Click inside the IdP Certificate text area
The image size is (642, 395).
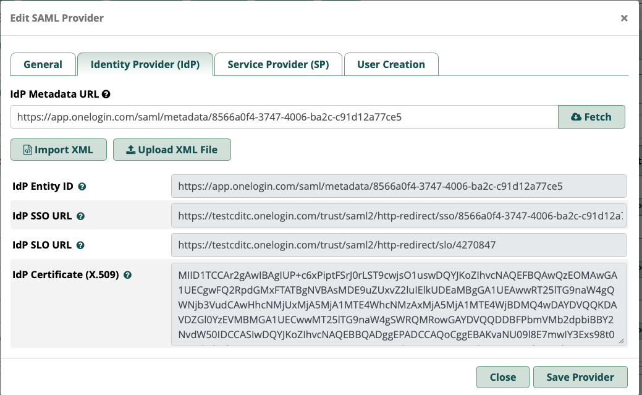tap(399, 303)
